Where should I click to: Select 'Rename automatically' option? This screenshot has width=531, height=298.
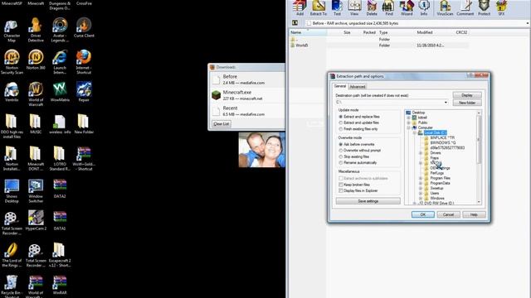pos(358,163)
